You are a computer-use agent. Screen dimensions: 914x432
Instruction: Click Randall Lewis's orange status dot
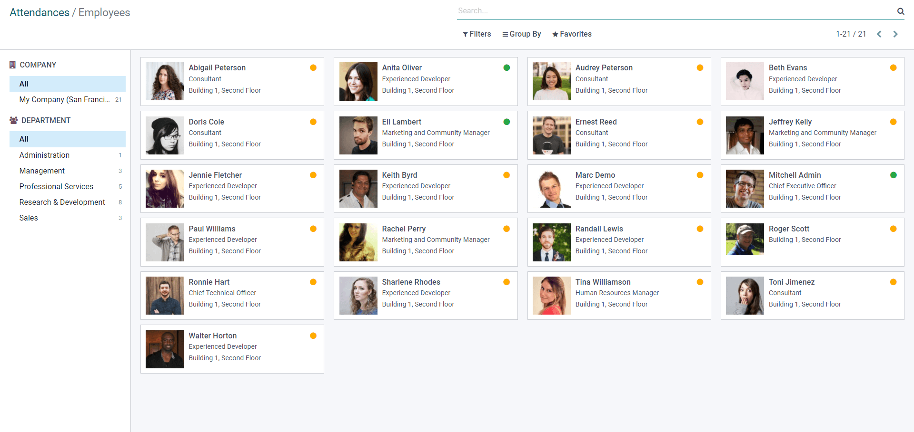(x=700, y=229)
